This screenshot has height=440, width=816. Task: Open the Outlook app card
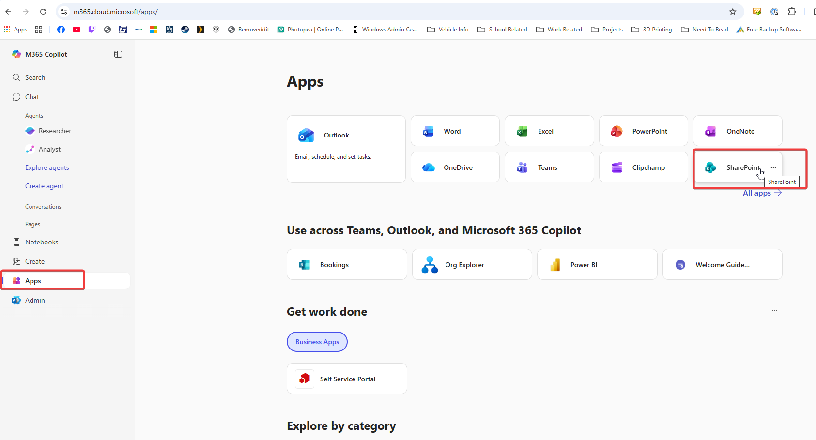click(x=346, y=149)
